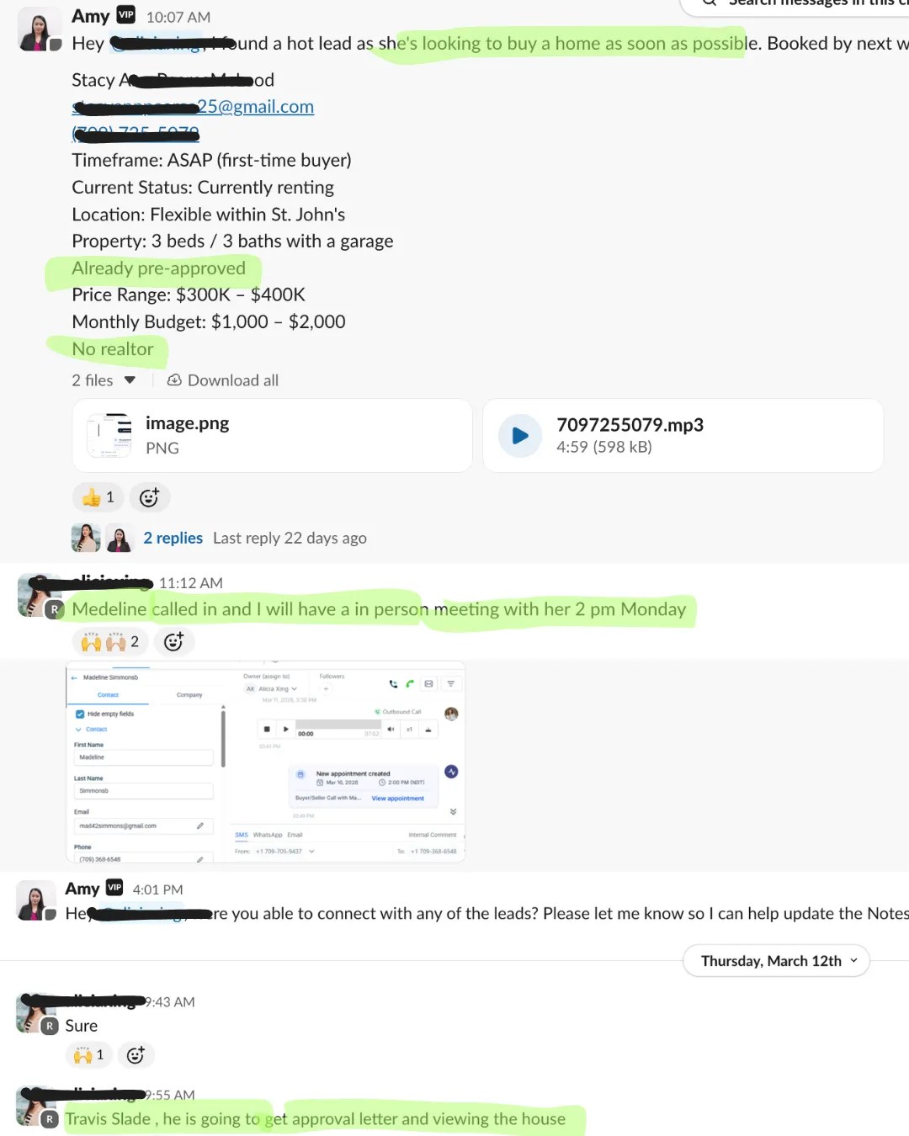Screen dimensions: 909x1136
Task: Play the 7097255079.mp3 audio file
Action: click(520, 436)
